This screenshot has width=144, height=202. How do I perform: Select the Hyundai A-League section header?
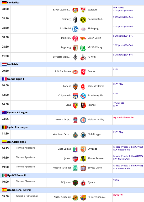(x=72, y=113)
